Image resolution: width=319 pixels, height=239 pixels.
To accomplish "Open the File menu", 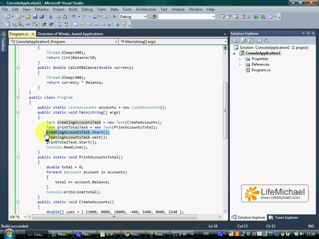I will tap(5, 9).
